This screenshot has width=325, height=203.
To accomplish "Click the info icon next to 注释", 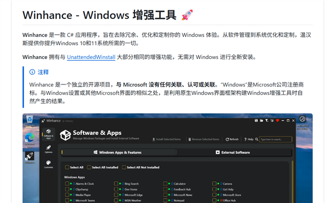I will [x=32, y=72].
